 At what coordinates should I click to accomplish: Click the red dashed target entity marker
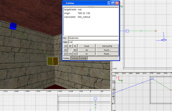pyautogui.click(x=156, y=31)
